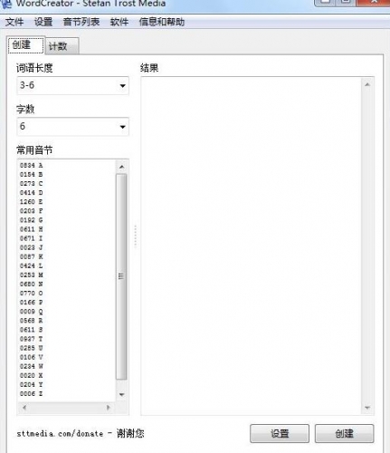Select the syllable row for letter K
Image resolution: width=390 pixels, height=453 pixels.
31,256
